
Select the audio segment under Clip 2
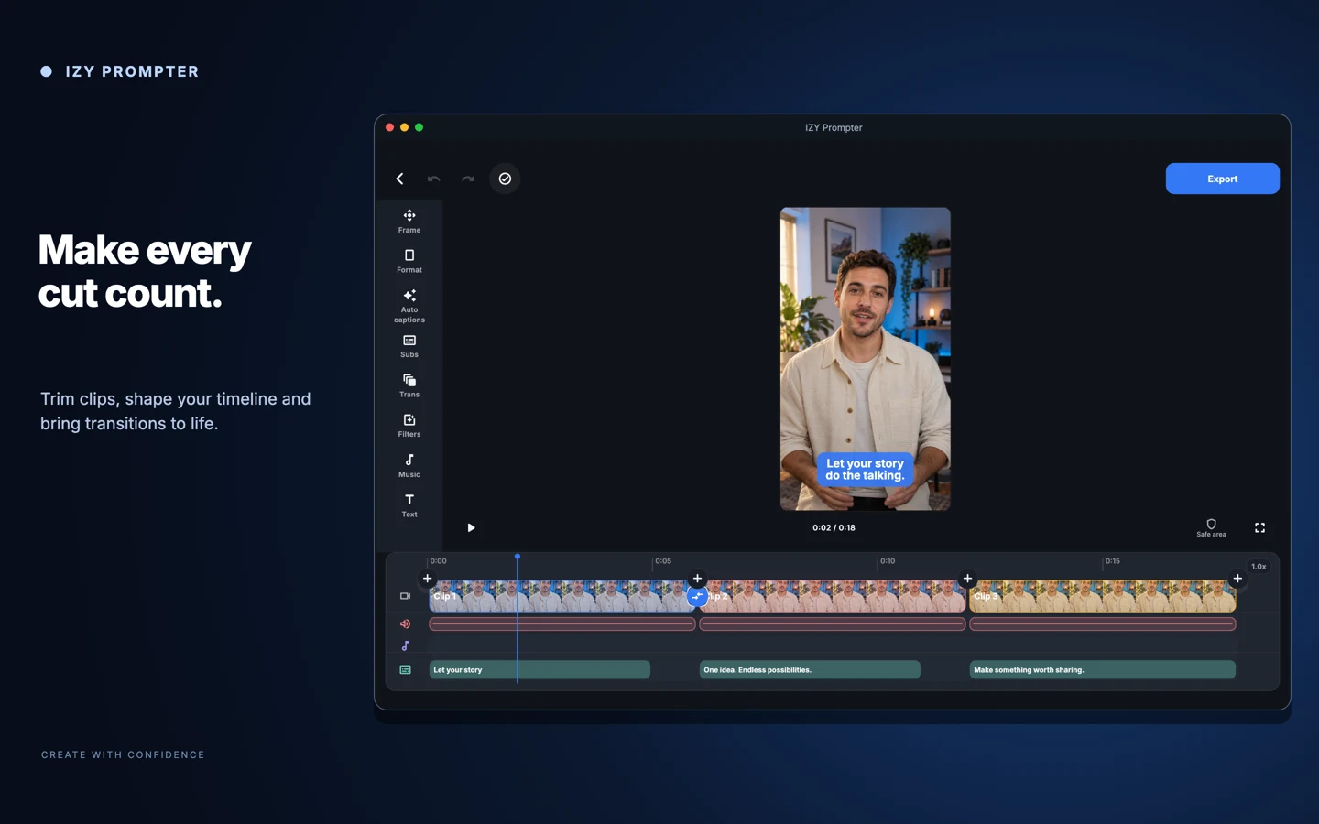pyautogui.click(x=833, y=624)
